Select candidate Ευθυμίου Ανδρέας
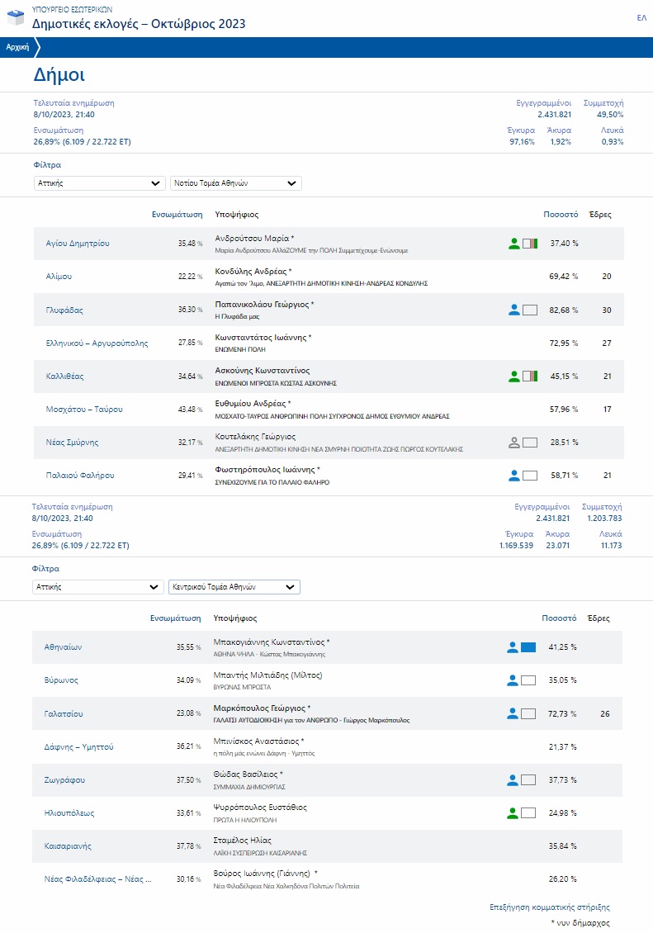653x933 pixels. click(253, 404)
